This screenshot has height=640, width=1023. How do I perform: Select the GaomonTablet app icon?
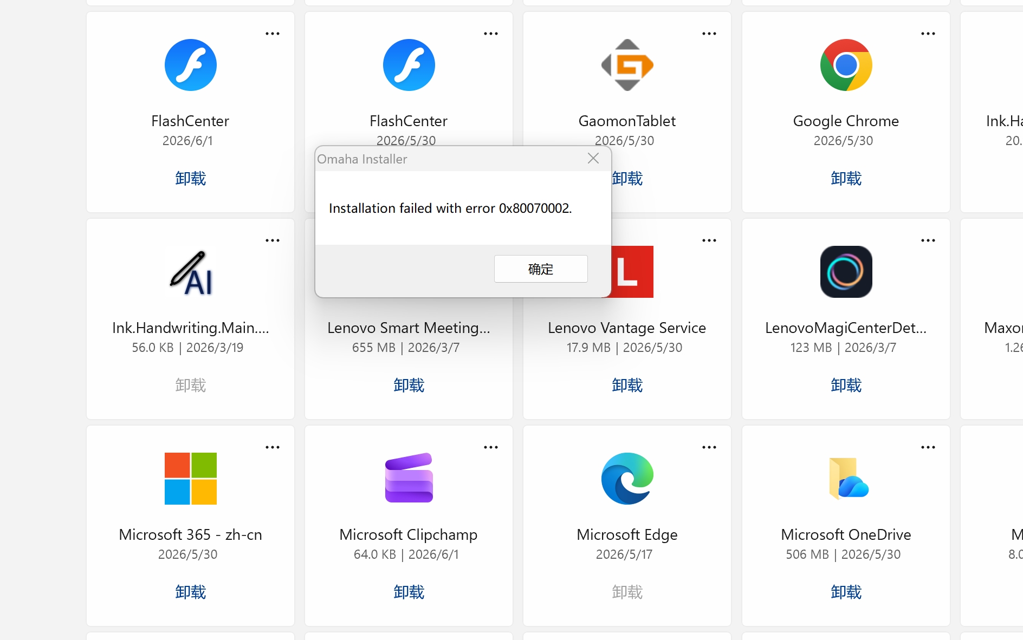[x=627, y=65]
